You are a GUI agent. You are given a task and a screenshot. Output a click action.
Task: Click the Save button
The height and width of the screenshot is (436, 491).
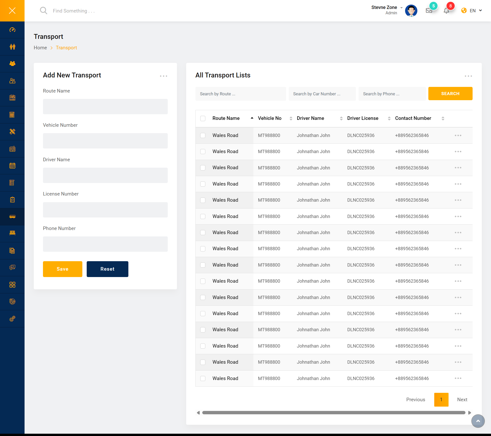click(63, 269)
